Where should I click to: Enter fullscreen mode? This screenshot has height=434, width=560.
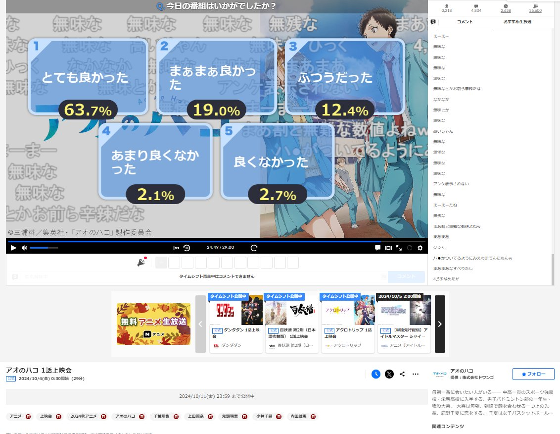pyautogui.click(x=399, y=248)
